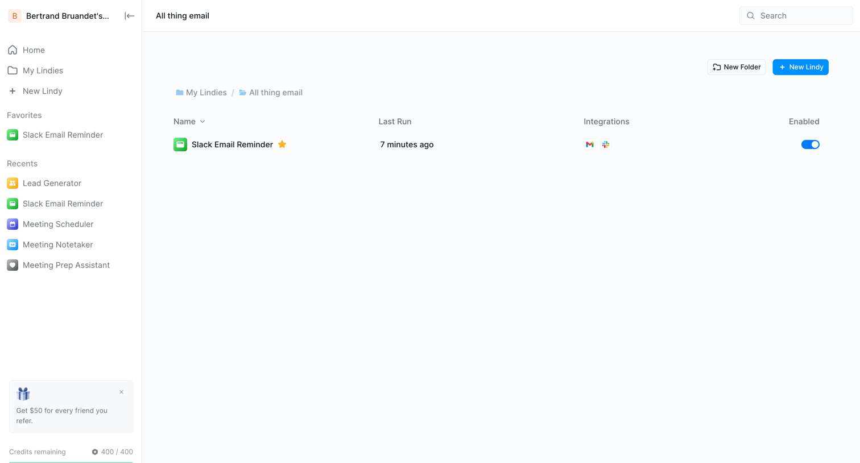Click the Recents Slack Email Reminder green icon

(13, 204)
